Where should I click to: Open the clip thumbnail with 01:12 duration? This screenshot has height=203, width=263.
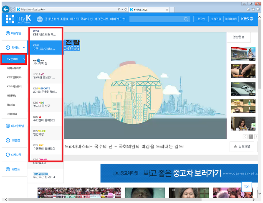243,71
